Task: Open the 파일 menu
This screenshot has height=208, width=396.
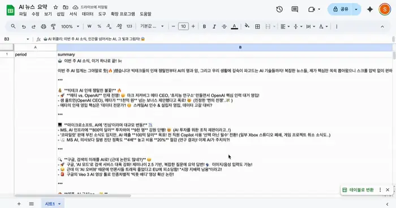Action: tap(23, 14)
